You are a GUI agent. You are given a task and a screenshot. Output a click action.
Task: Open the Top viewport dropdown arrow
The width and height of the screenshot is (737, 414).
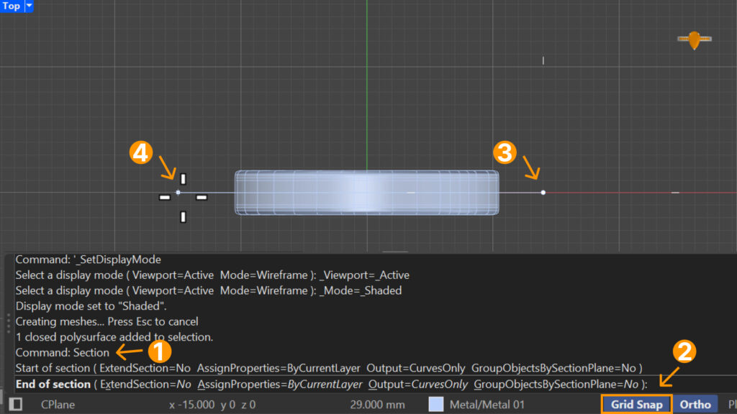coord(29,6)
